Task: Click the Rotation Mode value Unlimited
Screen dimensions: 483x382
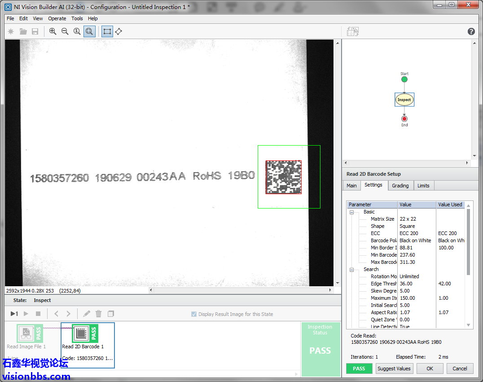Action: (x=409, y=276)
